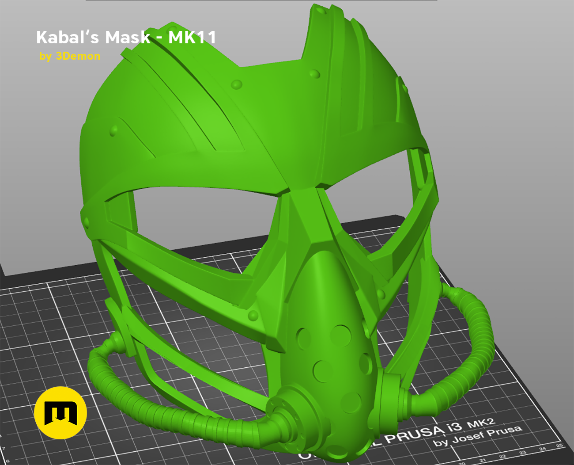
Task: Click the number 21 on the bed ruler
Action: click(483, 460)
